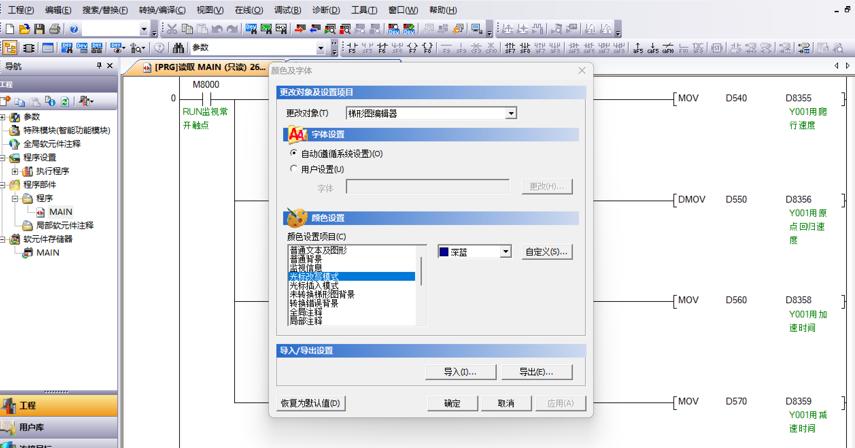The width and height of the screenshot is (855, 448).
Task: Click the F5 open contact ladder icon
Action: (352, 48)
